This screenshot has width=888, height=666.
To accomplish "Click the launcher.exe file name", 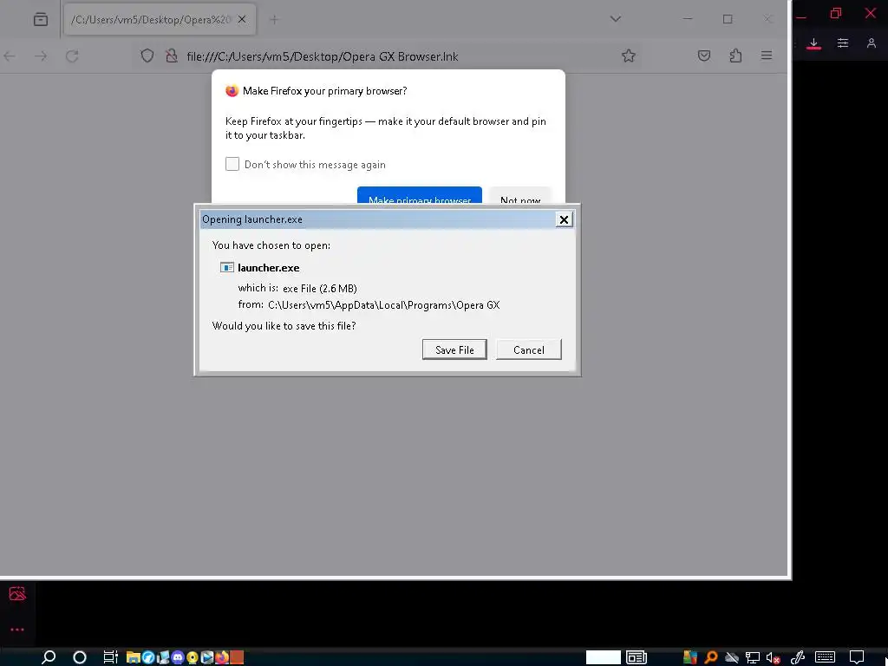I will pos(269,268).
